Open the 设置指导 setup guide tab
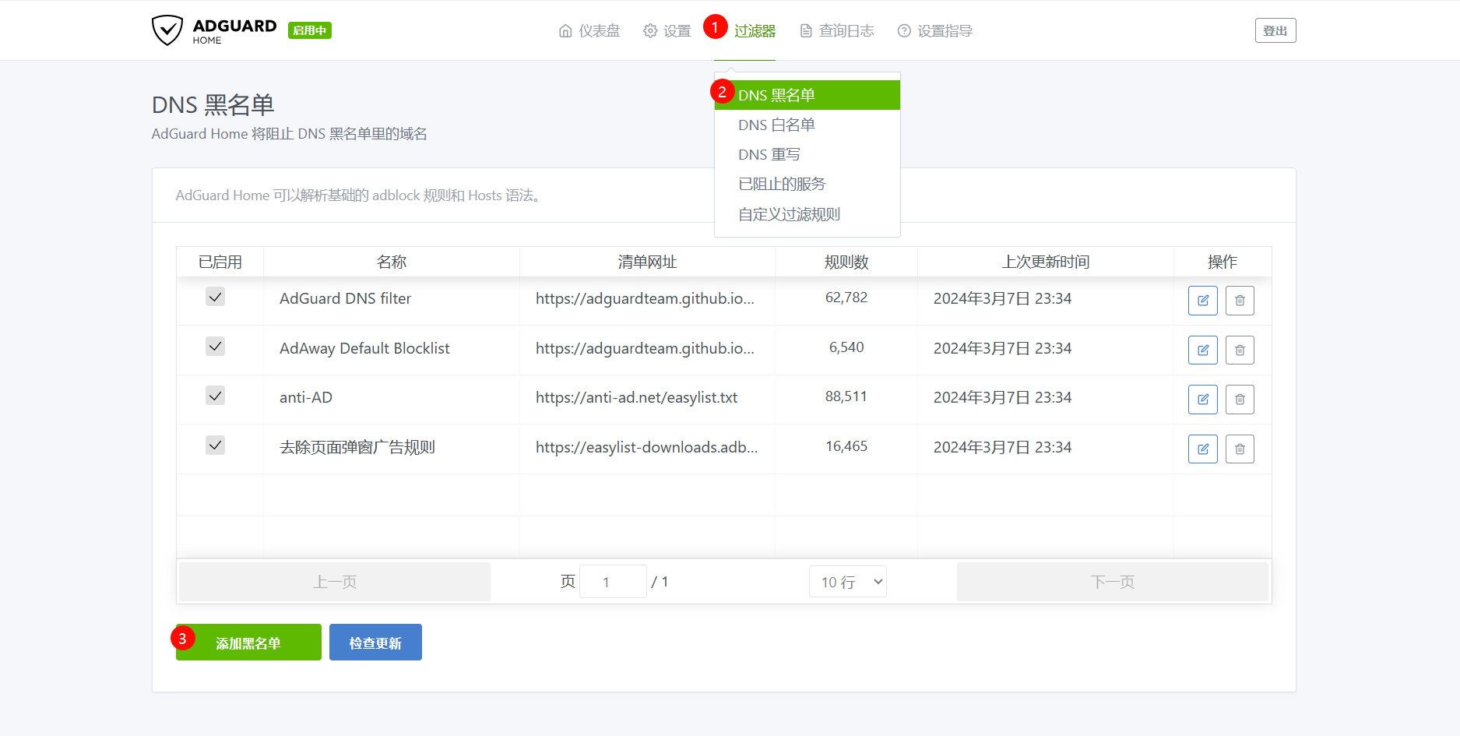Viewport: 1460px width, 736px height. pyautogui.click(x=935, y=31)
